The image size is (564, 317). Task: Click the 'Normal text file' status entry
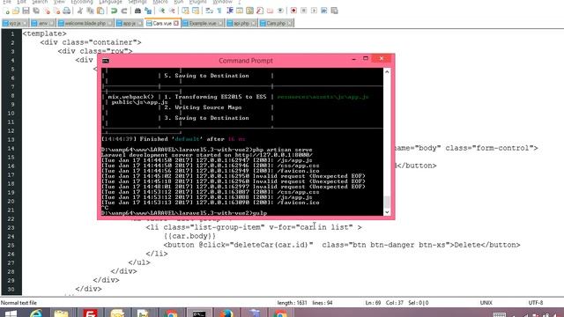[x=19, y=303]
